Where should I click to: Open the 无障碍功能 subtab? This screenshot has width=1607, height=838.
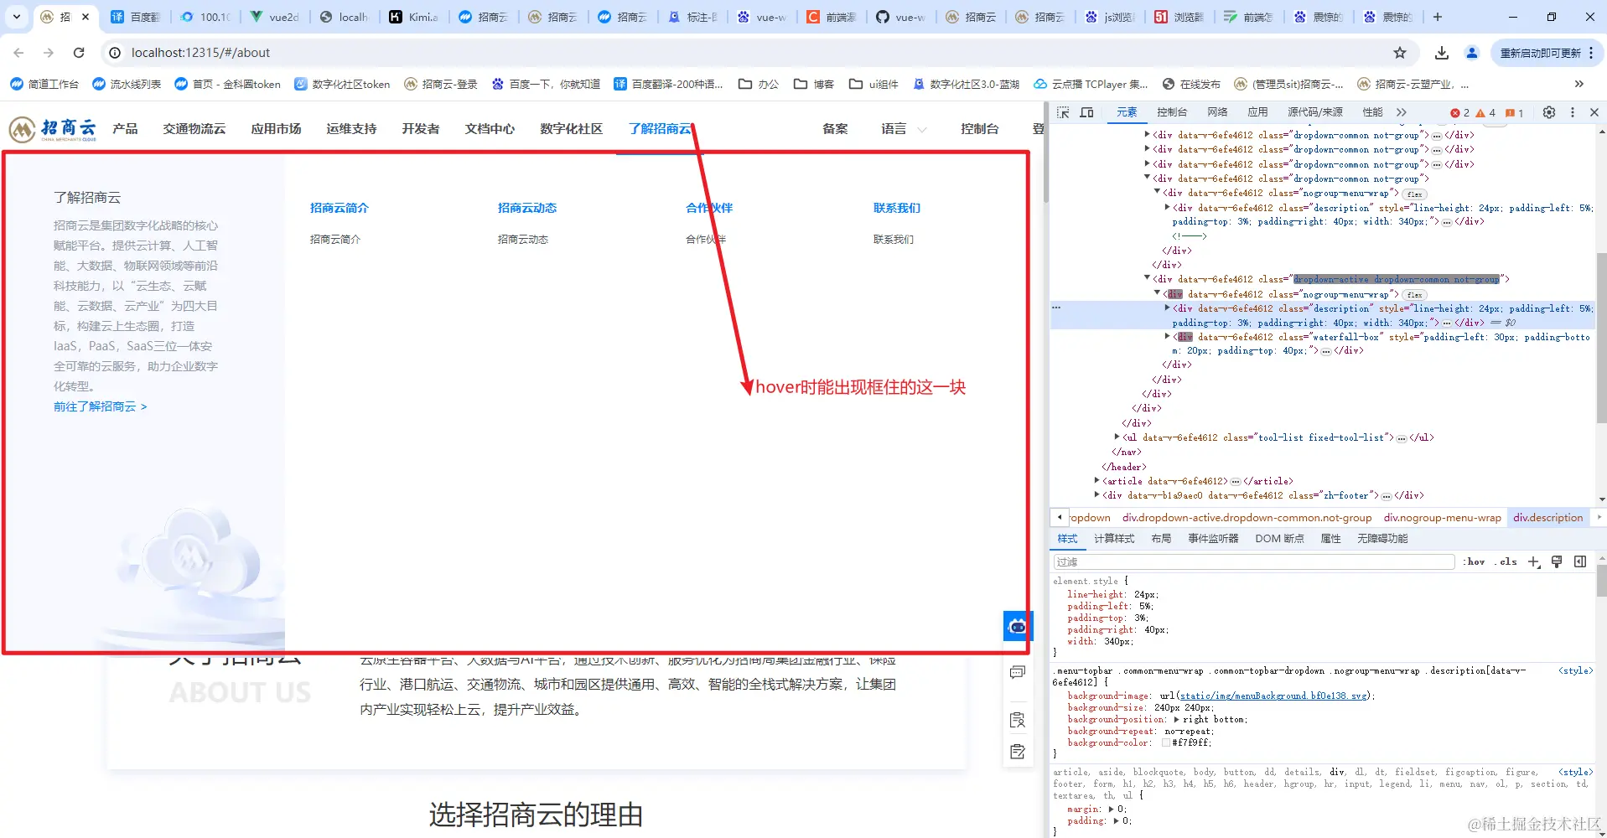tap(1382, 539)
